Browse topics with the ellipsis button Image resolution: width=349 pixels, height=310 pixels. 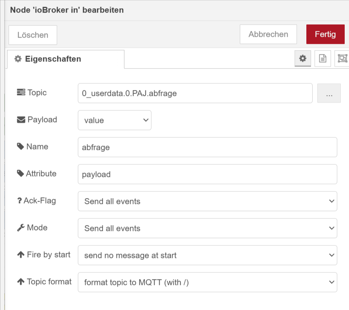329,93
